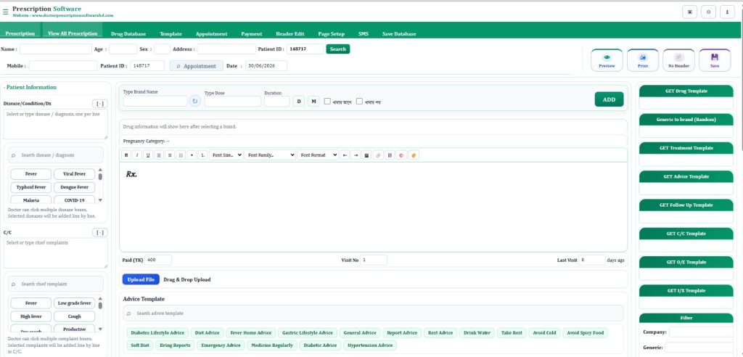The height and width of the screenshot is (357, 743).
Task: Open the Template menu item
Action: click(171, 34)
